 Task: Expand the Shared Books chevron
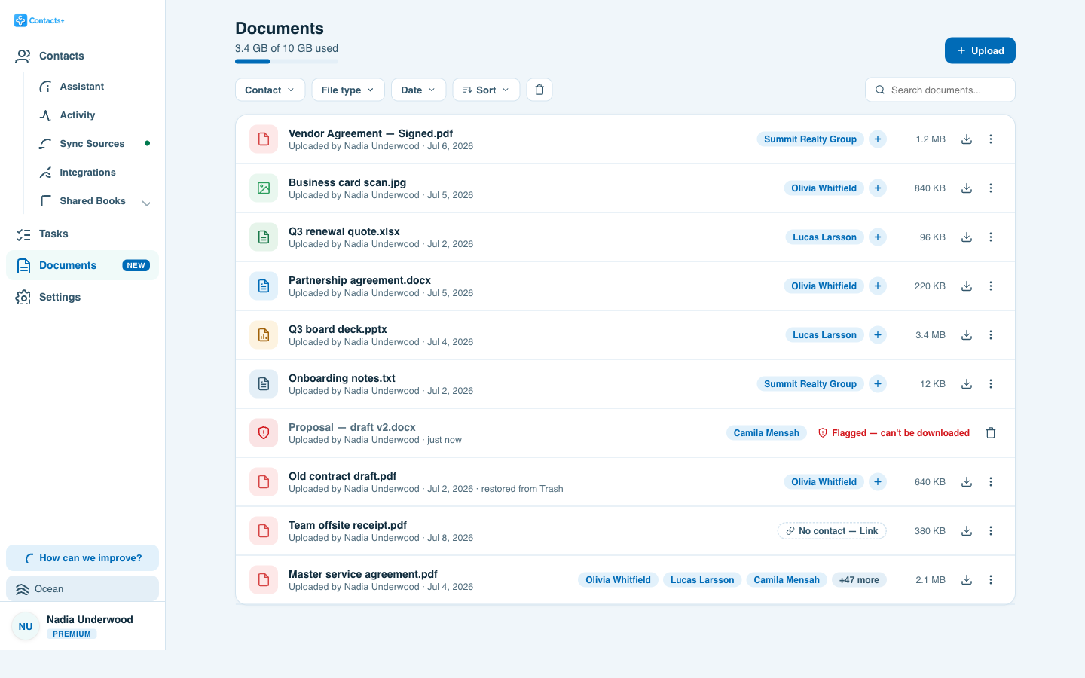point(146,203)
